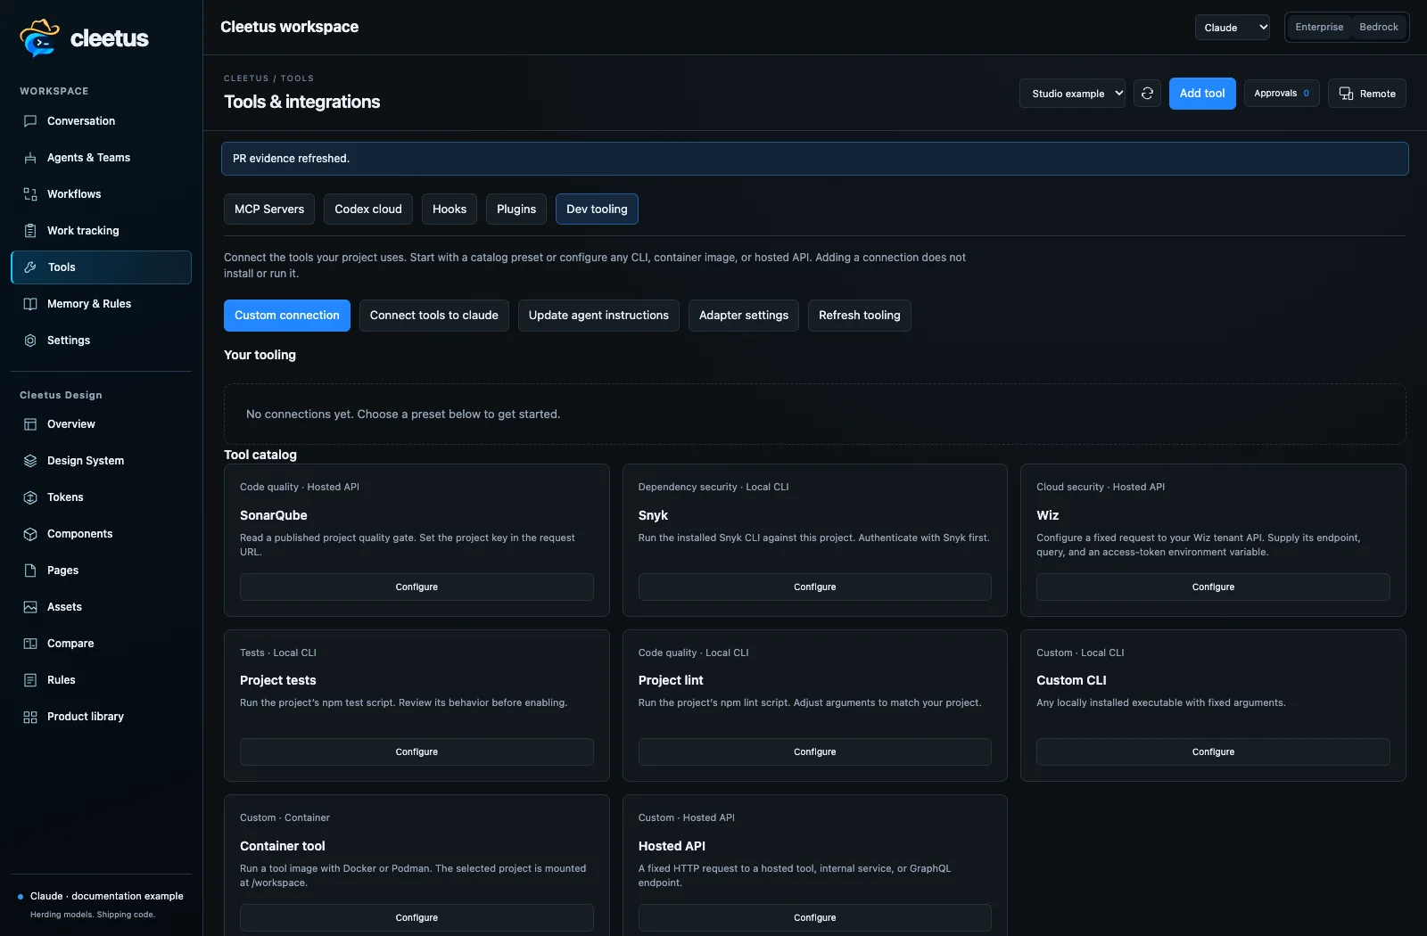This screenshot has height=936, width=1427.
Task: Open Memory & Rules
Action: pyautogui.click(x=101, y=304)
